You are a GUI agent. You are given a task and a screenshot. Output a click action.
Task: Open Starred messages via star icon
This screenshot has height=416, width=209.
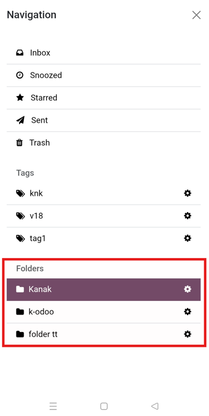20,98
